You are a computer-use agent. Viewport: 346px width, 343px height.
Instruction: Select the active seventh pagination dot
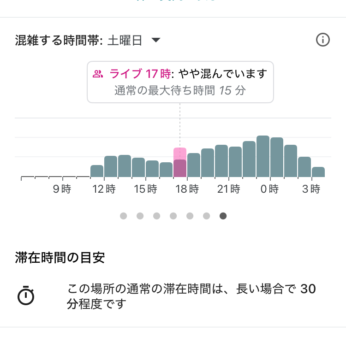click(223, 216)
